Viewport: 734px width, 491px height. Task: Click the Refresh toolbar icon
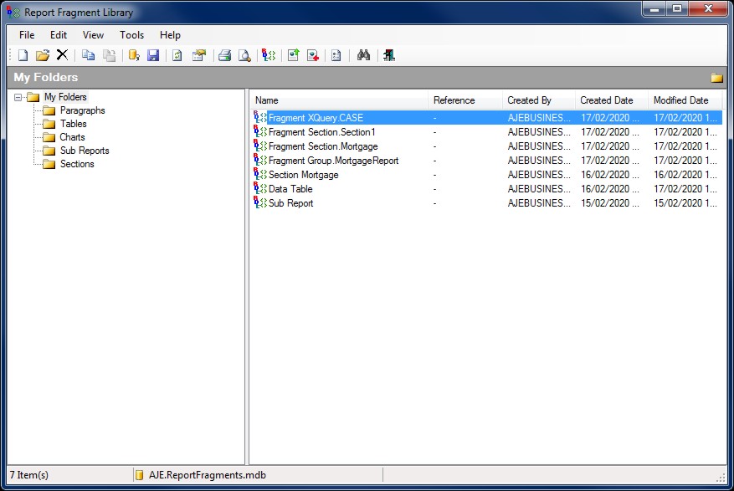177,55
